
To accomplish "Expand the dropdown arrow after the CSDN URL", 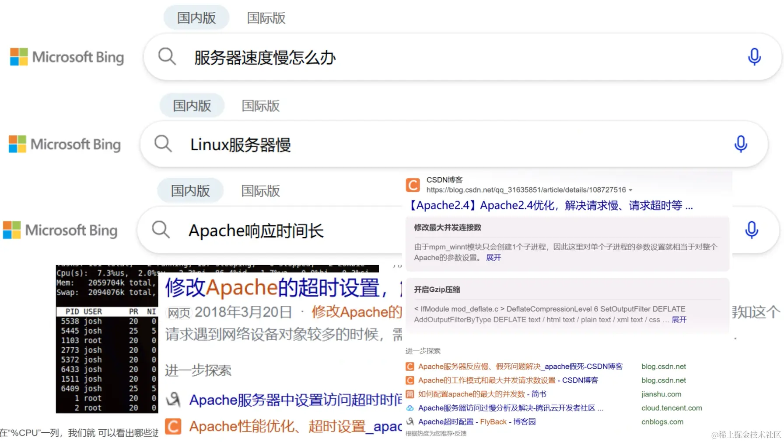I will pyautogui.click(x=630, y=190).
